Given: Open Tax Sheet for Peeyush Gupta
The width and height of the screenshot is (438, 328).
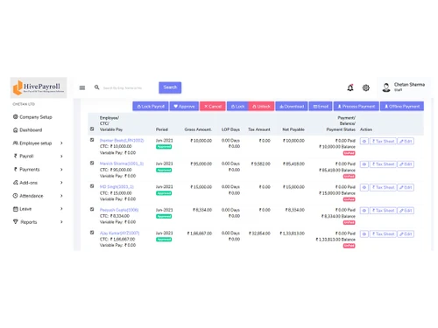Looking at the screenshot, I should pos(383,210).
